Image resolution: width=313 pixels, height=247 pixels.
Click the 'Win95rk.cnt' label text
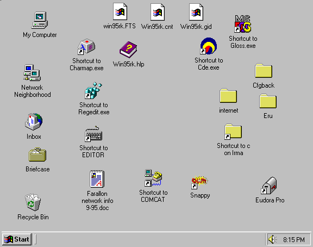pyautogui.click(x=157, y=27)
